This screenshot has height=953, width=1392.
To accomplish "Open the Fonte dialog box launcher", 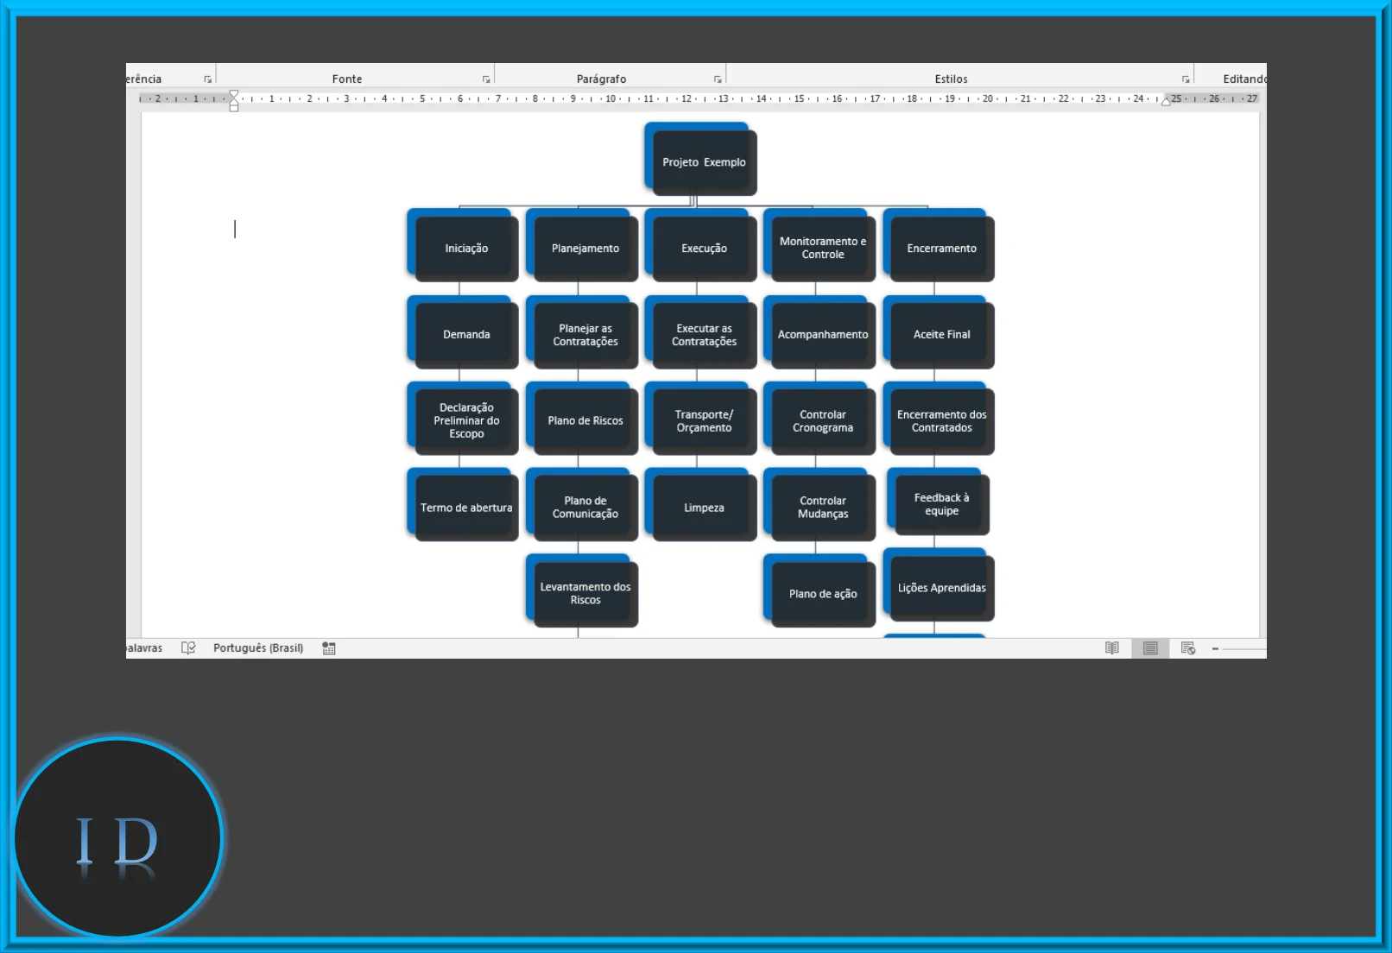I will pyautogui.click(x=486, y=78).
